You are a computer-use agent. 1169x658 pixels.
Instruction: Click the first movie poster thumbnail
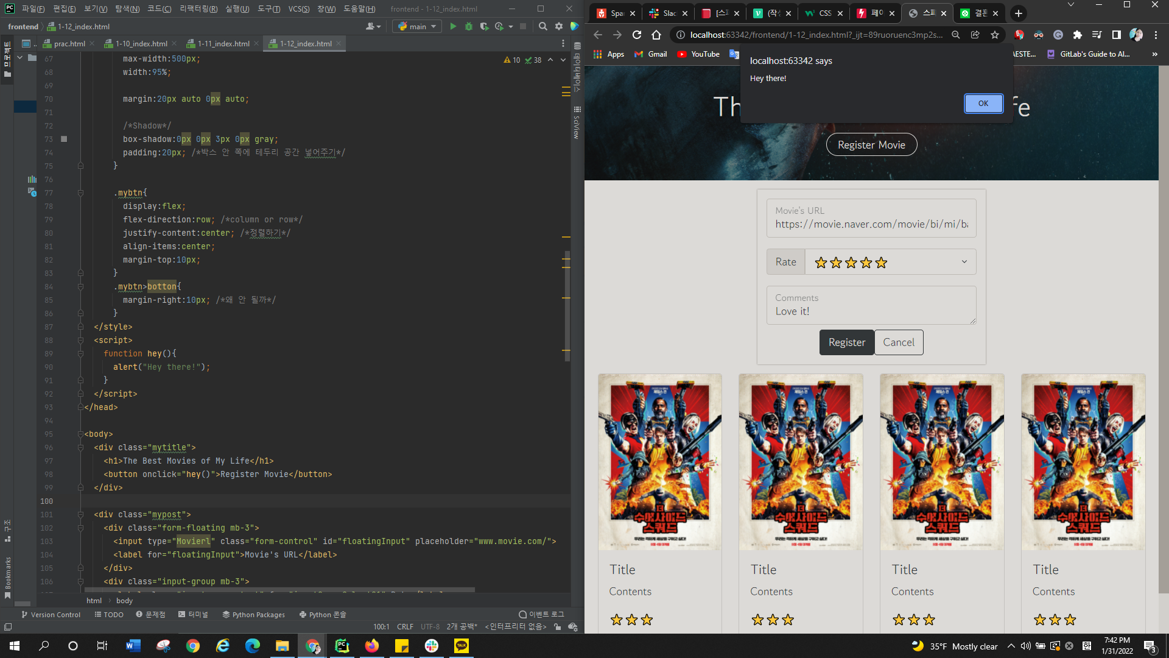click(660, 462)
